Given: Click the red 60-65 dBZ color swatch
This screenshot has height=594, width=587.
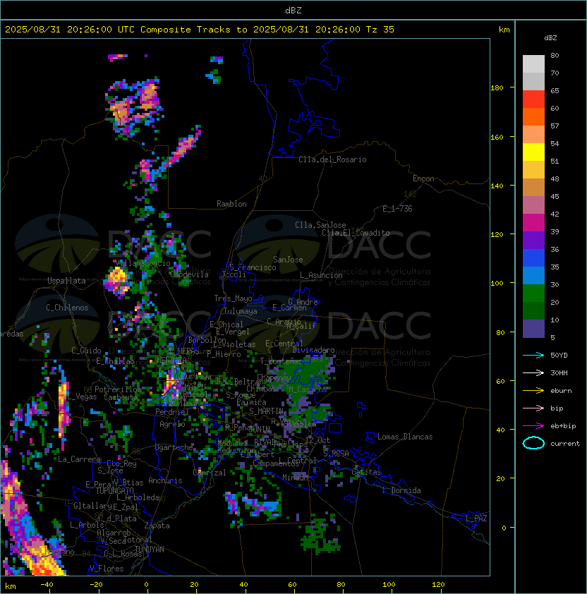Looking at the screenshot, I should pyautogui.click(x=533, y=99).
